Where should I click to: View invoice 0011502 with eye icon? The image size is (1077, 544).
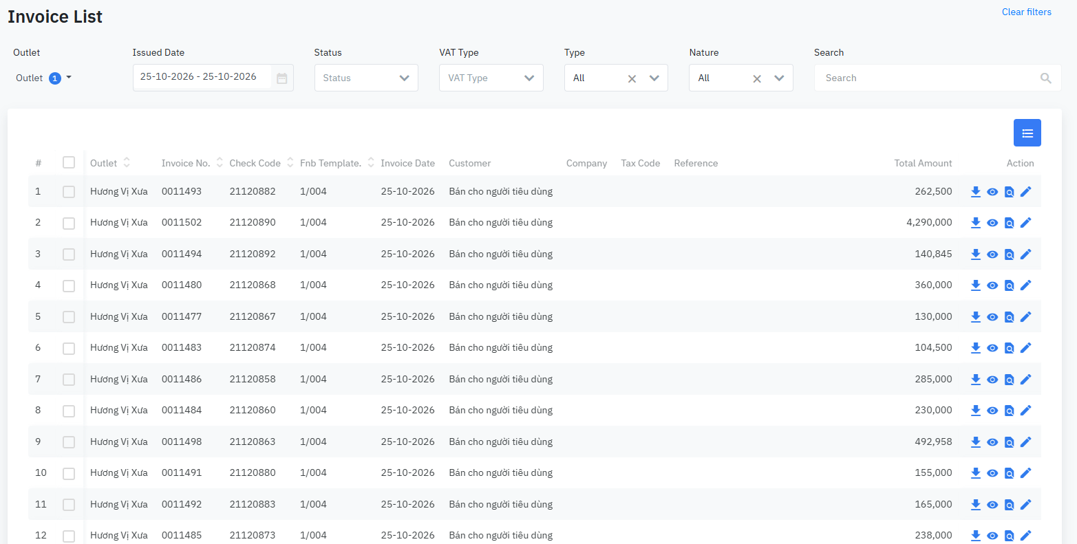click(x=992, y=223)
